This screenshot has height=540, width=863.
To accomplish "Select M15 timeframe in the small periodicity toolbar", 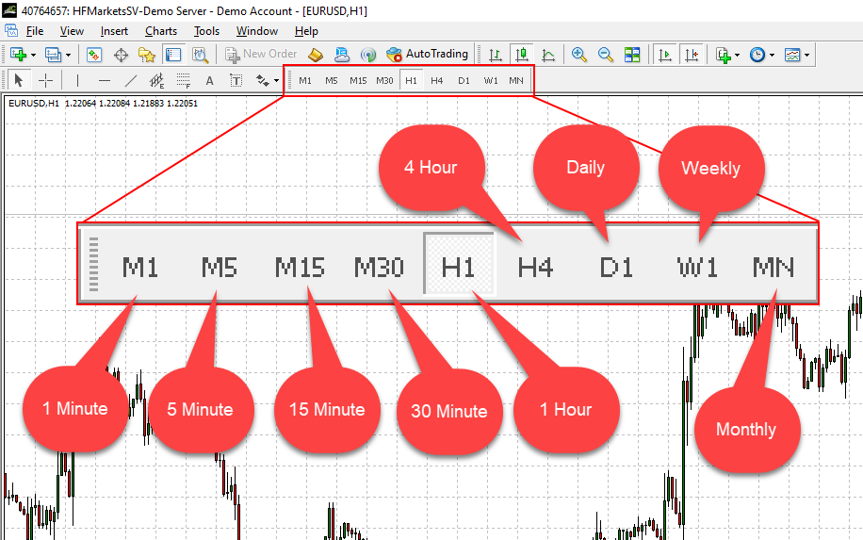I will pyautogui.click(x=358, y=80).
